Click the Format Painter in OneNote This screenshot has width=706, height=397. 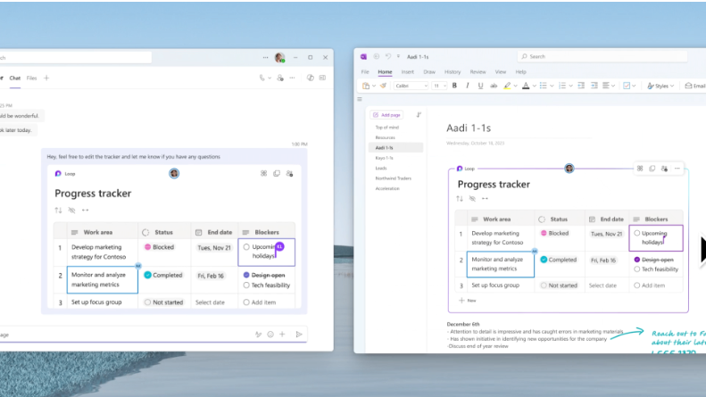coord(383,86)
